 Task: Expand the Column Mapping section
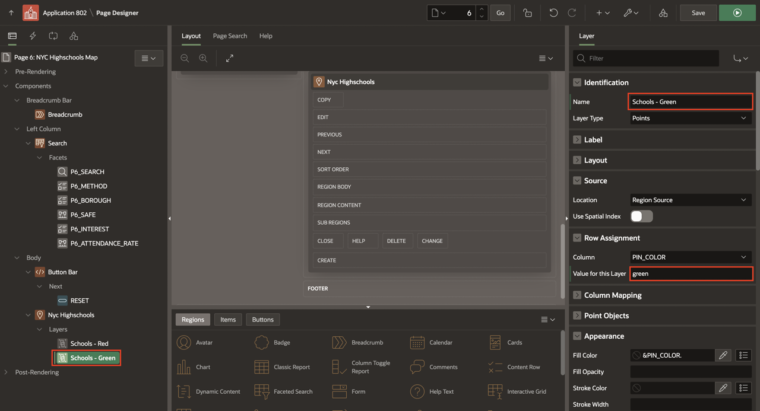[577, 295]
